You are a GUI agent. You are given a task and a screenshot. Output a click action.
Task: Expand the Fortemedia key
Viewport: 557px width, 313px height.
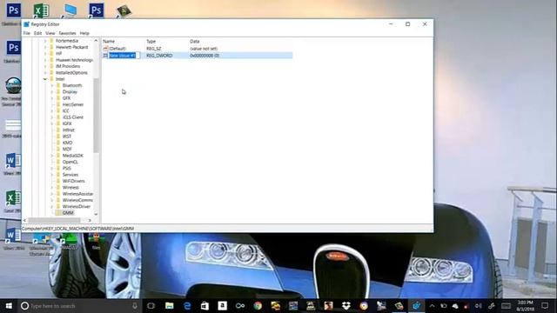pyautogui.click(x=45, y=41)
